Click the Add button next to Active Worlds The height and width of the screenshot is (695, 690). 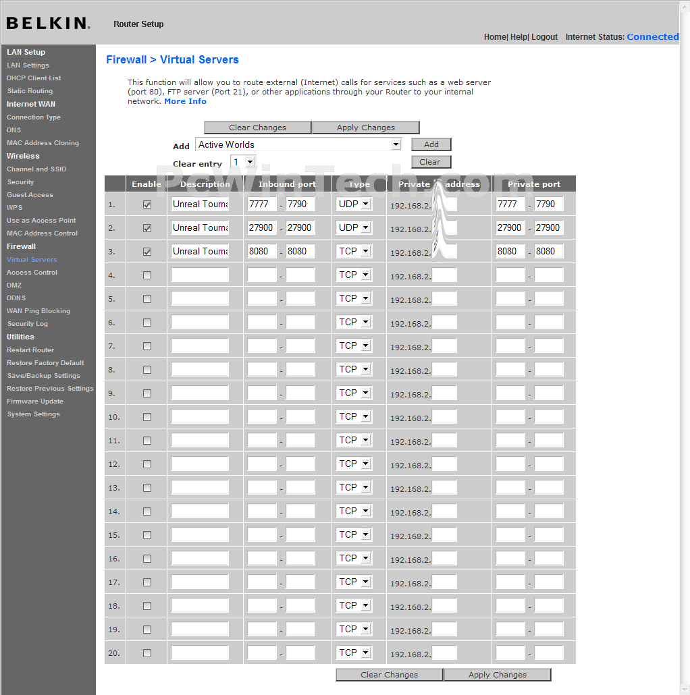(x=431, y=144)
